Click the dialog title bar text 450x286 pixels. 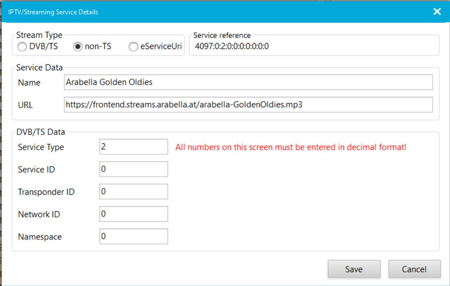tap(53, 12)
